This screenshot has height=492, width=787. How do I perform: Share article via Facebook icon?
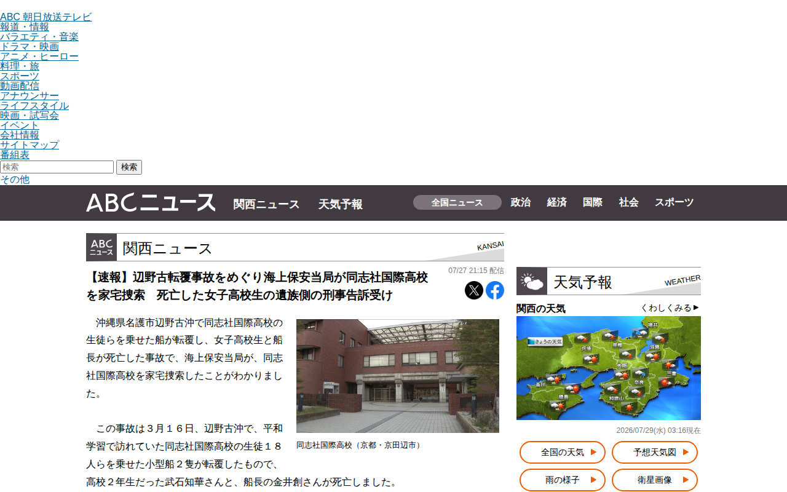pyautogui.click(x=495, y=290)
